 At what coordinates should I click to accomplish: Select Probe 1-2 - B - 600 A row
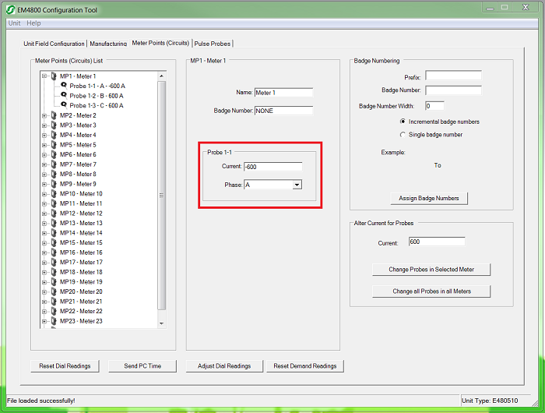tap(97, 96)
